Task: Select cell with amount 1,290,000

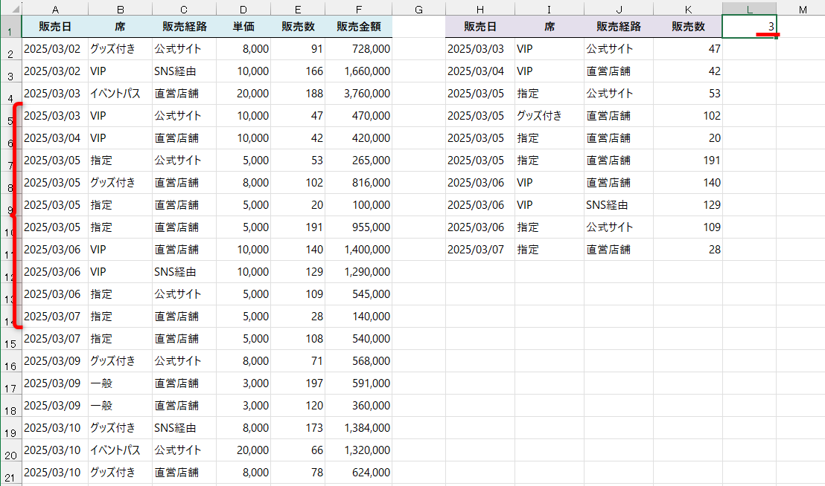Action: (359, 273)
